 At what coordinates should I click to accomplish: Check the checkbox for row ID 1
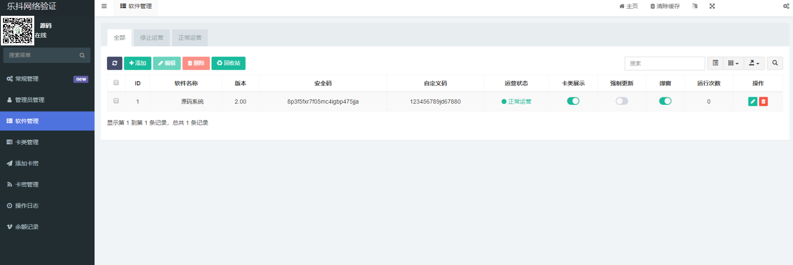tap(116, 101)
